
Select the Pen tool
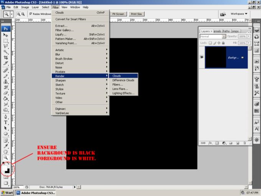[x=6, y=117]
